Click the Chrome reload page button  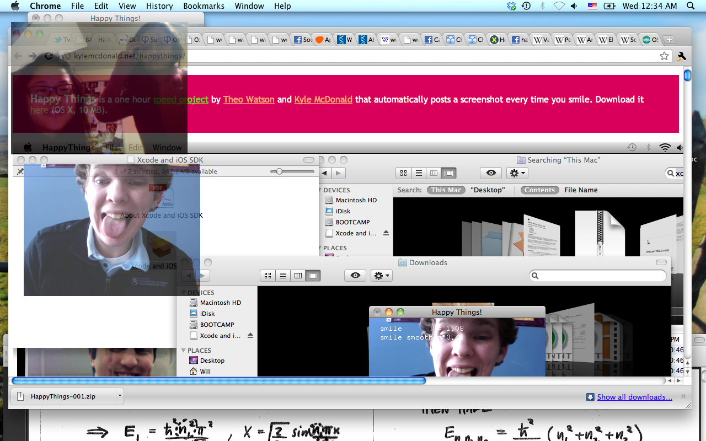[49, 56]
